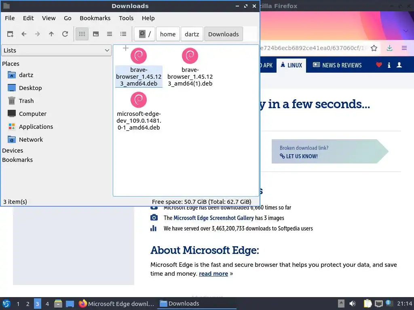This screenshot has width=414, height=310.
Task: Click Downloads window taskbar button
Action: (x=197, y=304)
